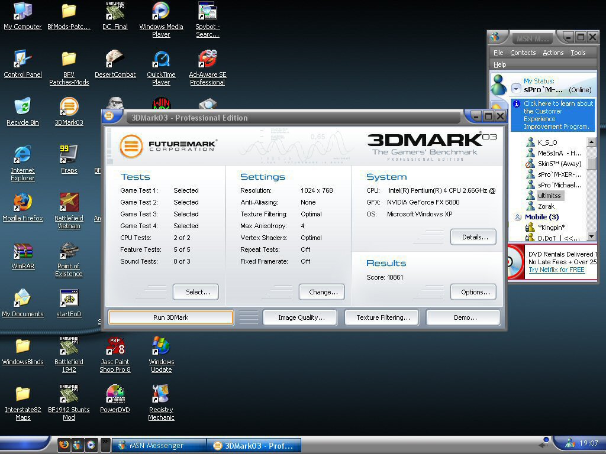Click the 3DMark03 desktop shortcut icon
606x454 pixels.
69,112
